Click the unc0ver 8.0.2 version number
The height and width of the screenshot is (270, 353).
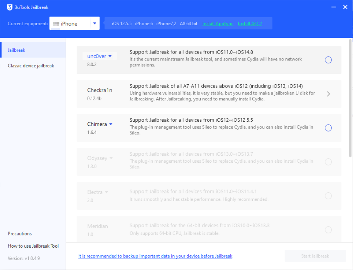coord(92,64)
